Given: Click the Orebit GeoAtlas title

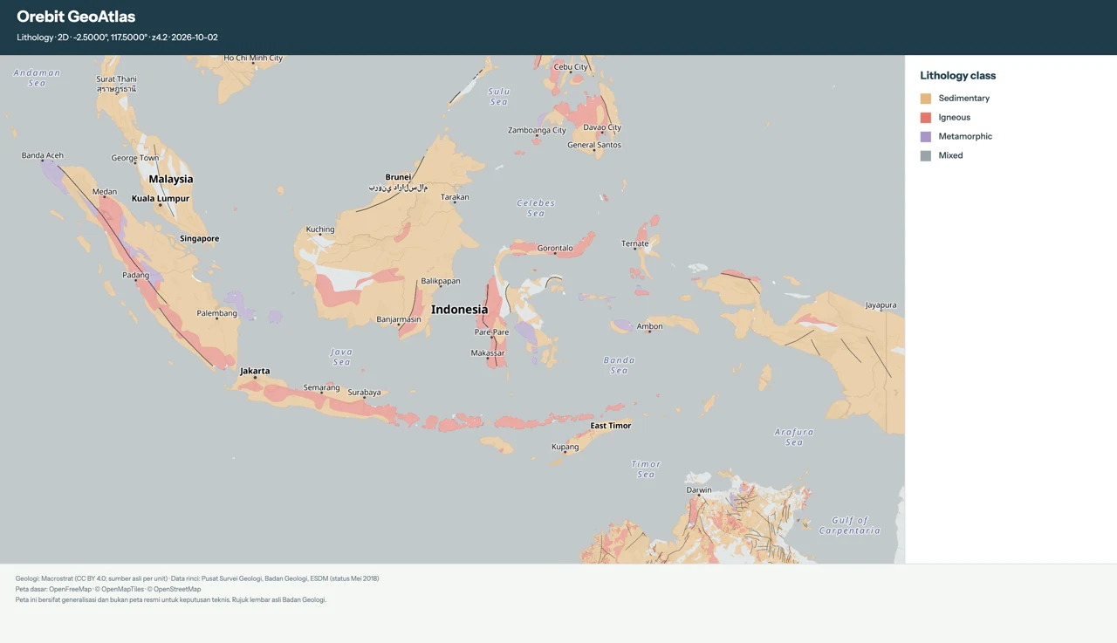Looking at the screenshot, I should click(76, 17).
